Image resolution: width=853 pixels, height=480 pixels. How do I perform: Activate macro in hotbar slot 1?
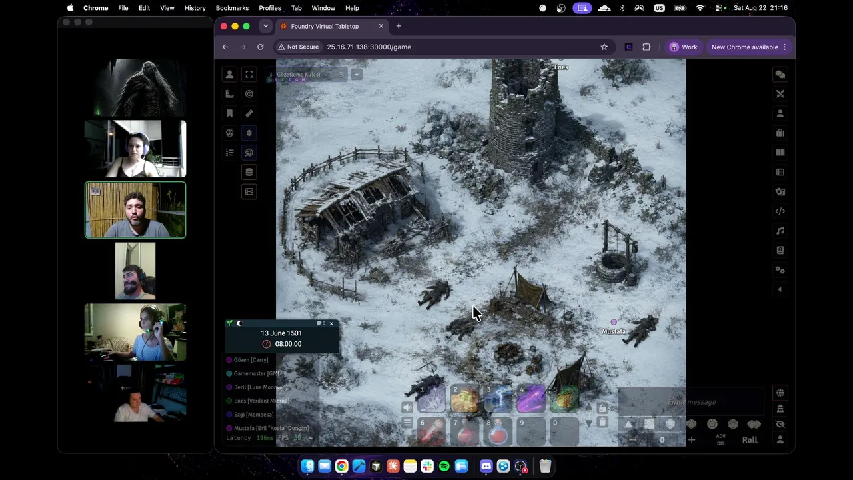coord(431,399)
